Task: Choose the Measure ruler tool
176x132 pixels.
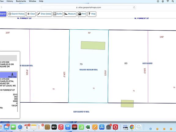Action: 70,14
